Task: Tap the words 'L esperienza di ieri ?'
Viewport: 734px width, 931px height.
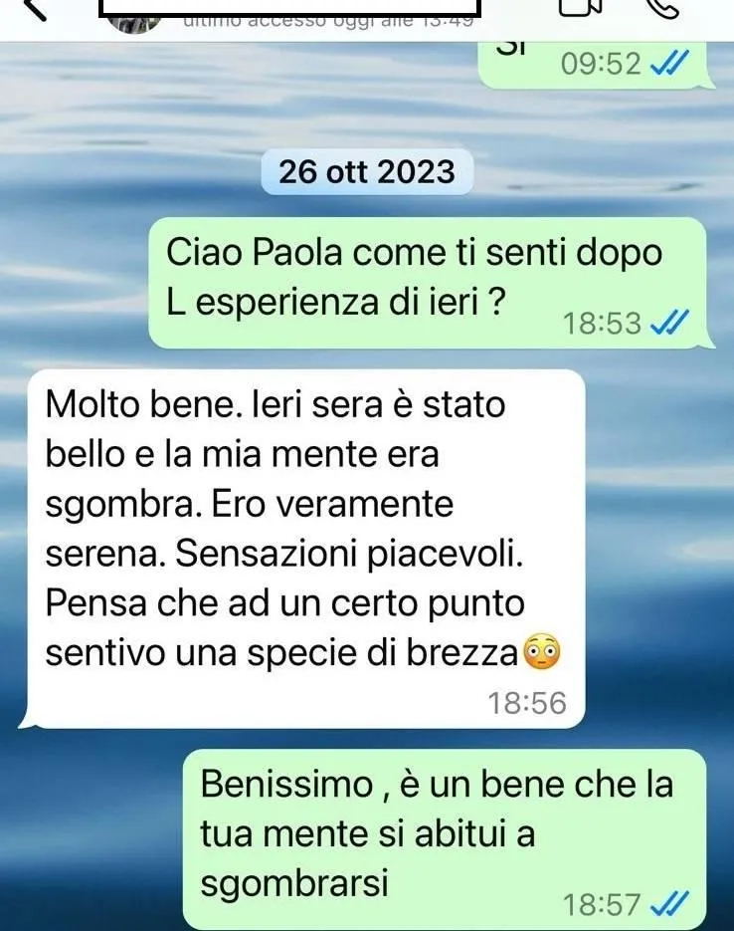Action: [335, 303]
